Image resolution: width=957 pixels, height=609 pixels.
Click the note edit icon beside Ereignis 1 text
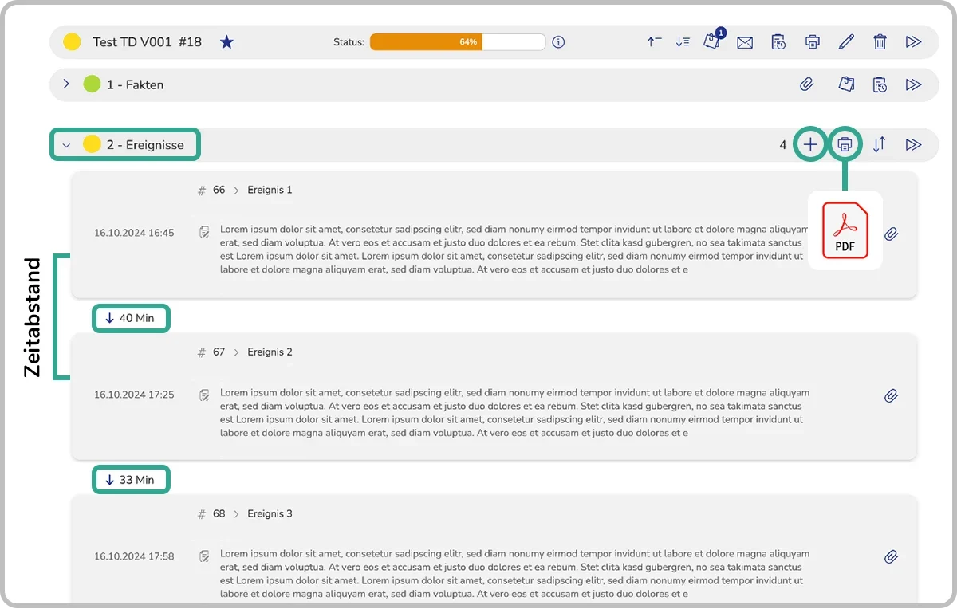click(x=205, y=232)
